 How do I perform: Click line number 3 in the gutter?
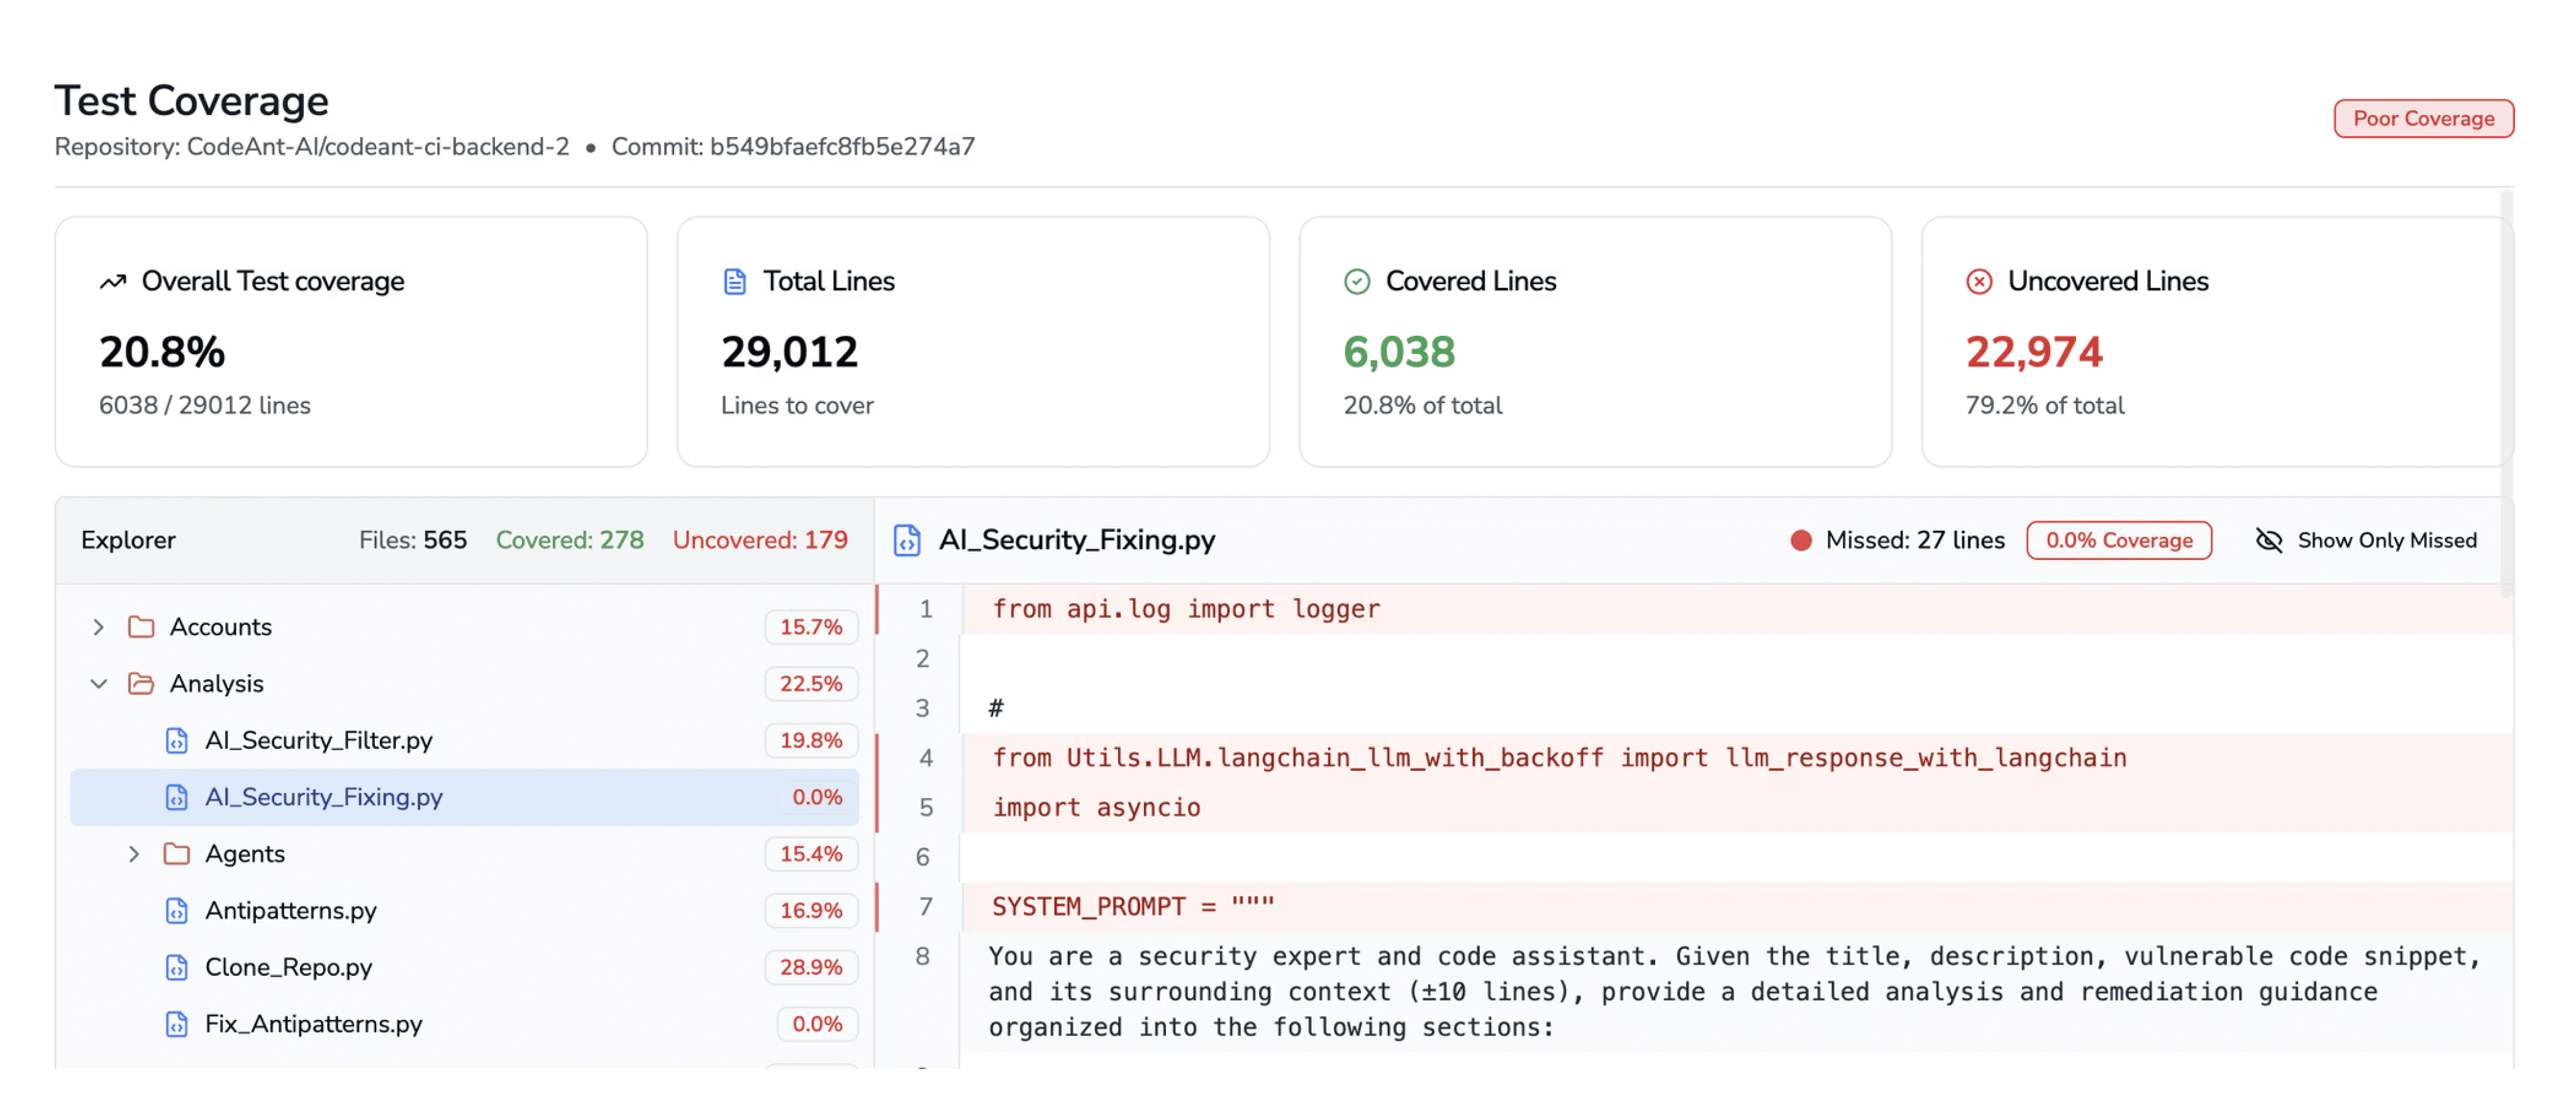[x=922, y=709]
